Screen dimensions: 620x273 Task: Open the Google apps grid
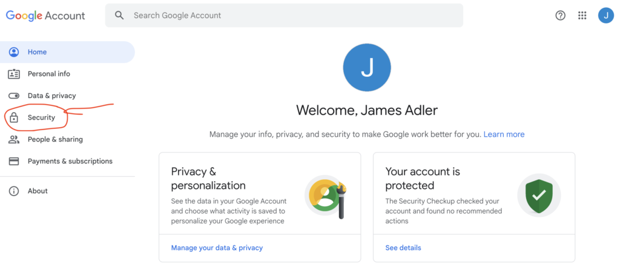click(x=582, y=16)
